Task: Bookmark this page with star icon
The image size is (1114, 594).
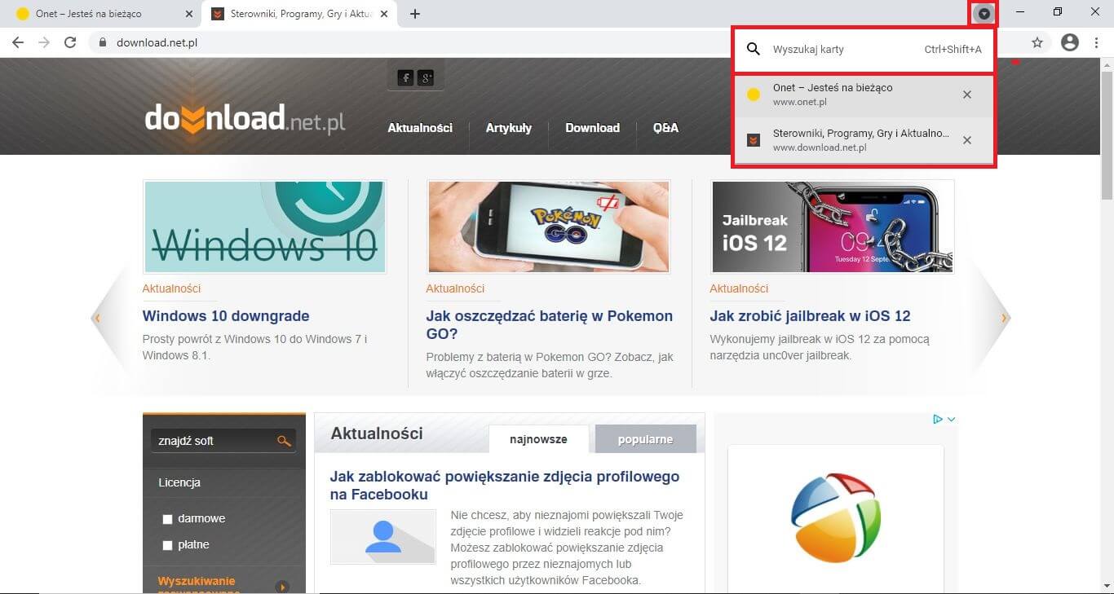Action: (x=1037, y=42)
